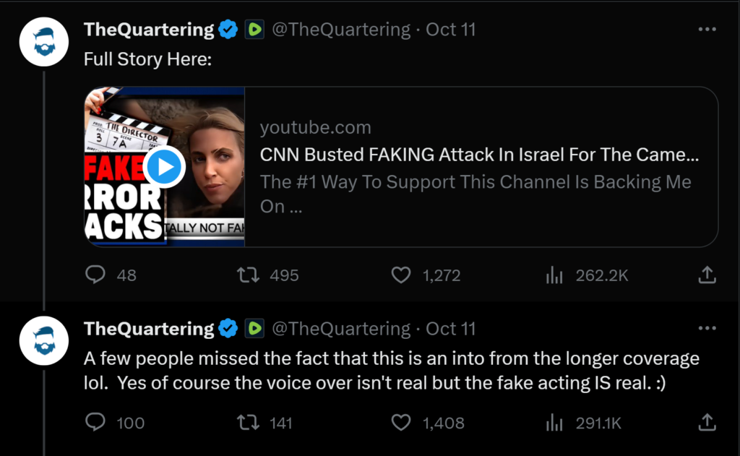Reply to the tweet with 100 replies
The height and width of the screenshot is (456, 740).
pos(96,422)
